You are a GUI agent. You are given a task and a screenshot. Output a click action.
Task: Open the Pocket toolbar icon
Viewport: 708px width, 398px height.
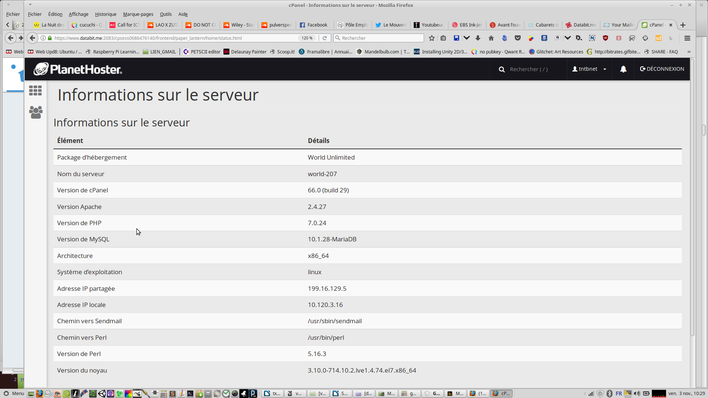[518, 38]
